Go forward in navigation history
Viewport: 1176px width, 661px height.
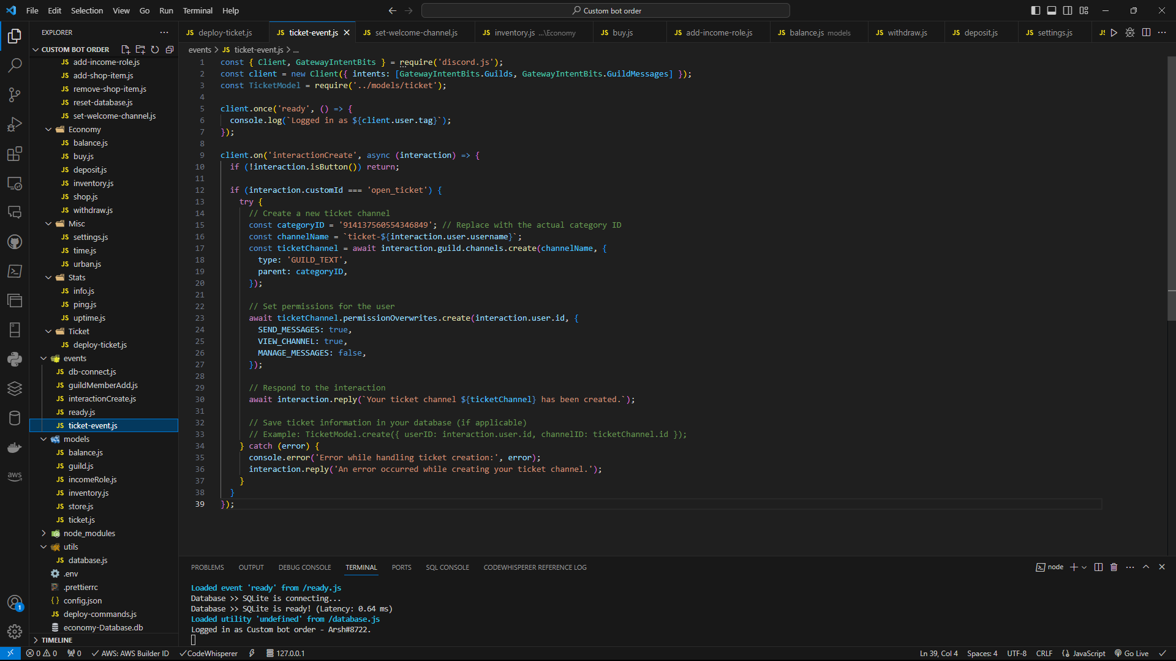pos(409,10)
